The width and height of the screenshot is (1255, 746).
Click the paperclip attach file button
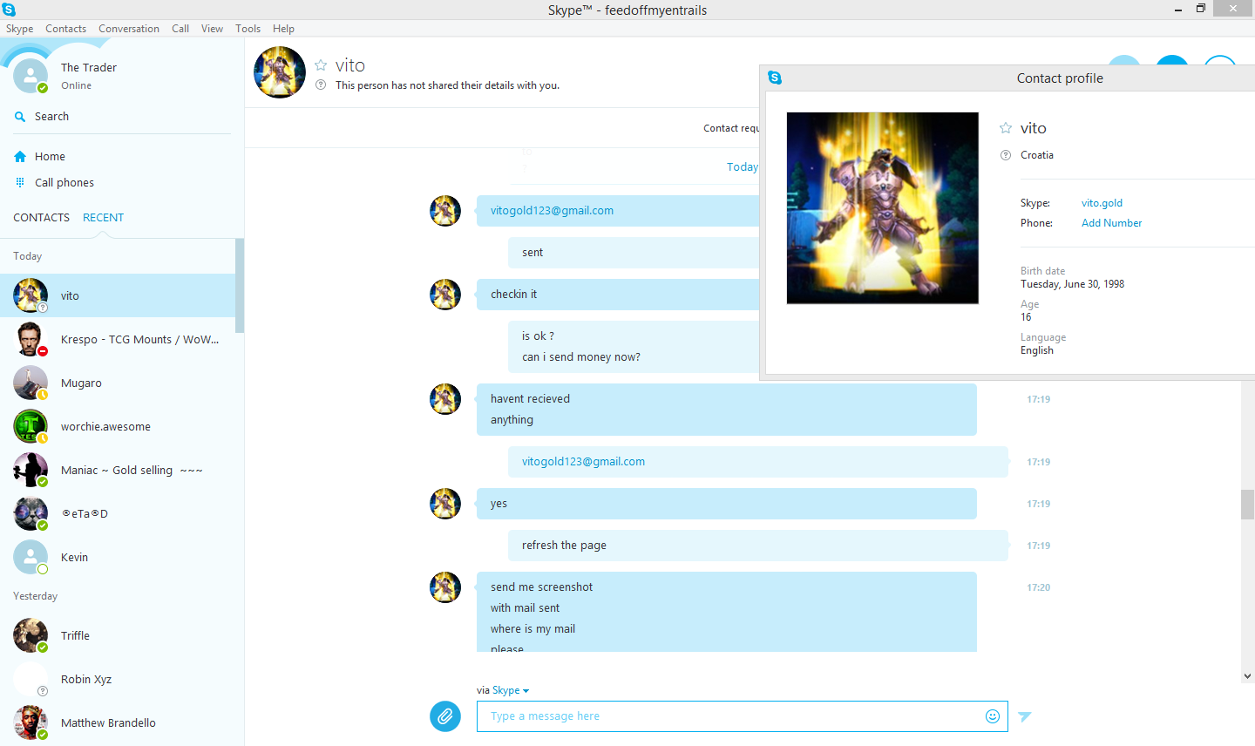click(445, 716)
